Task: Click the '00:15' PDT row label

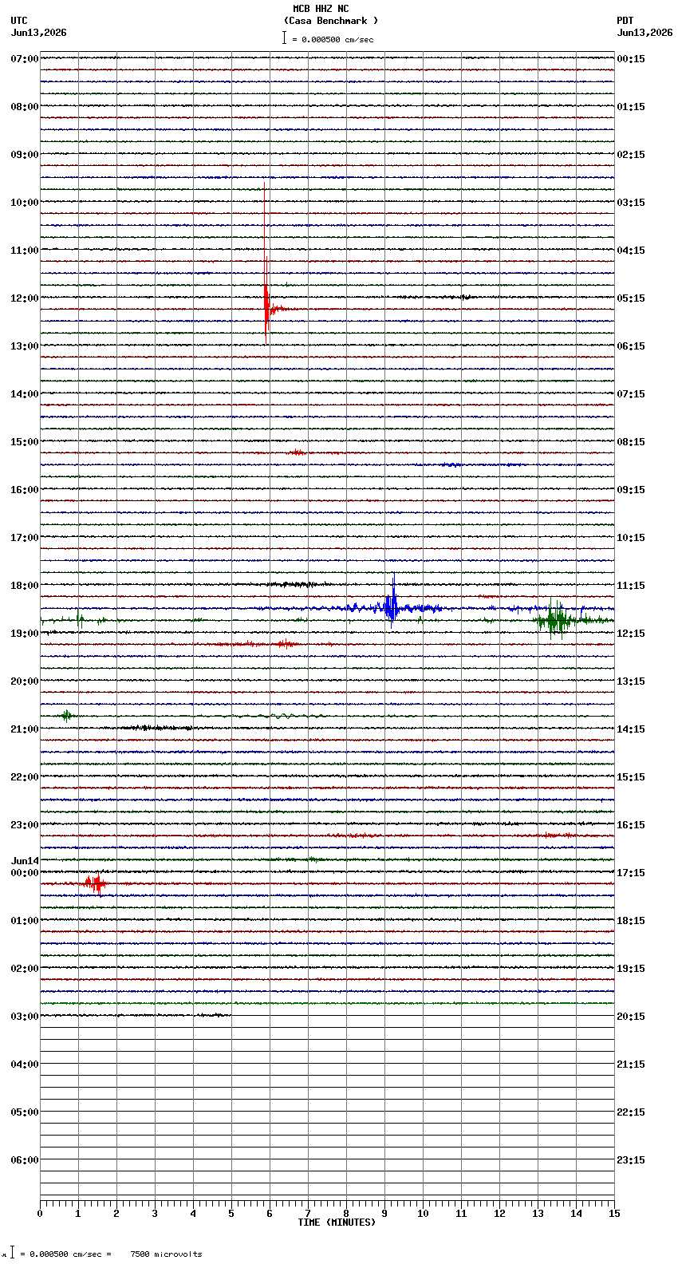Action: pyautogui.click(x=631, y=59)
